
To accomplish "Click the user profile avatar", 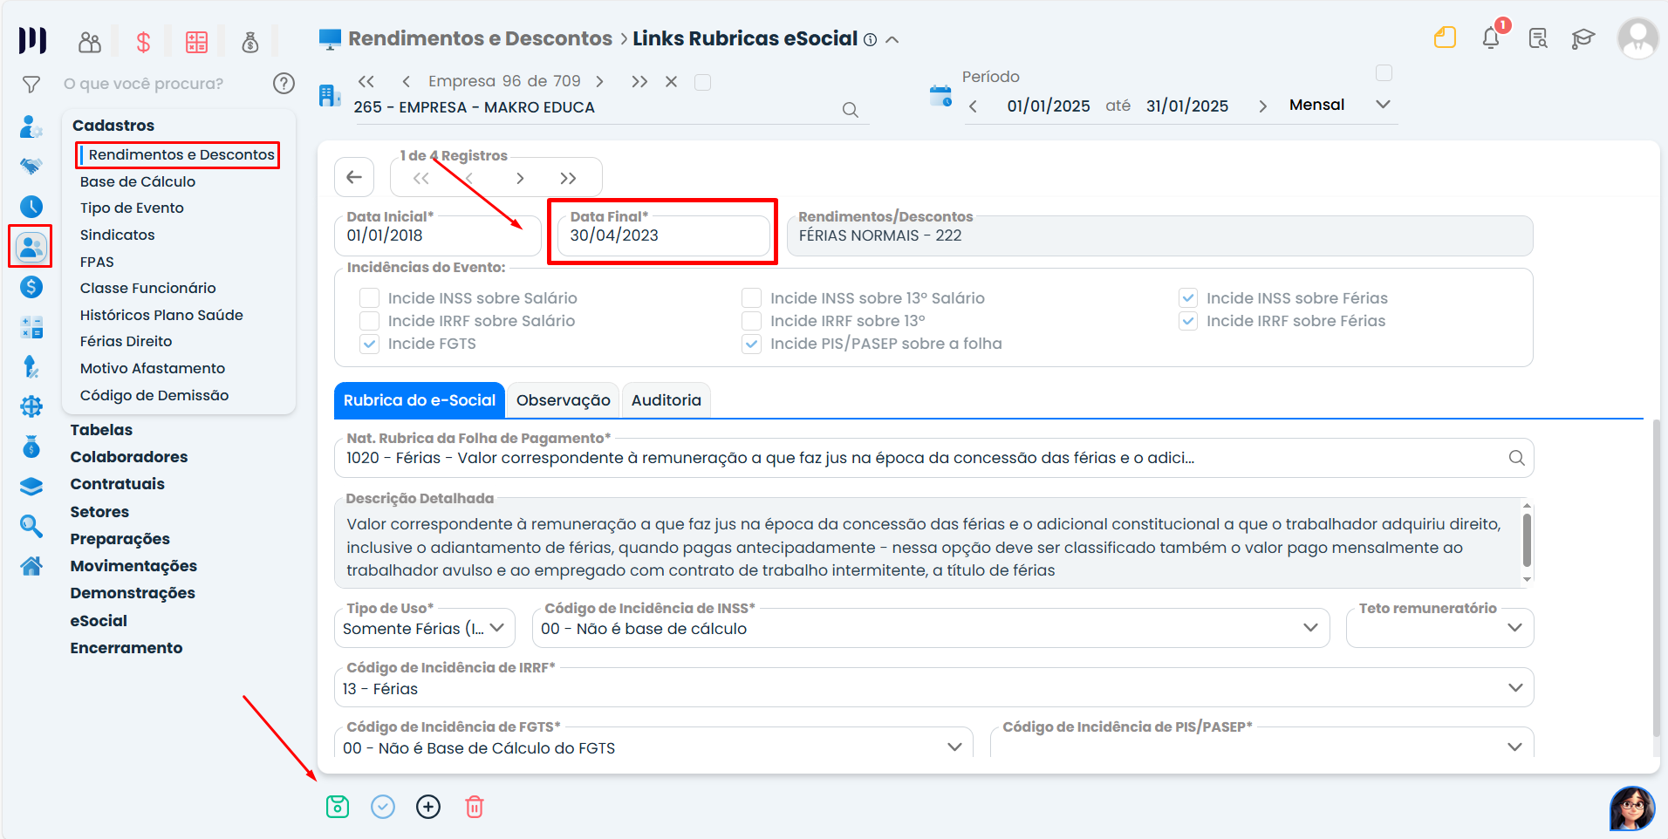I will point(1637,38).
